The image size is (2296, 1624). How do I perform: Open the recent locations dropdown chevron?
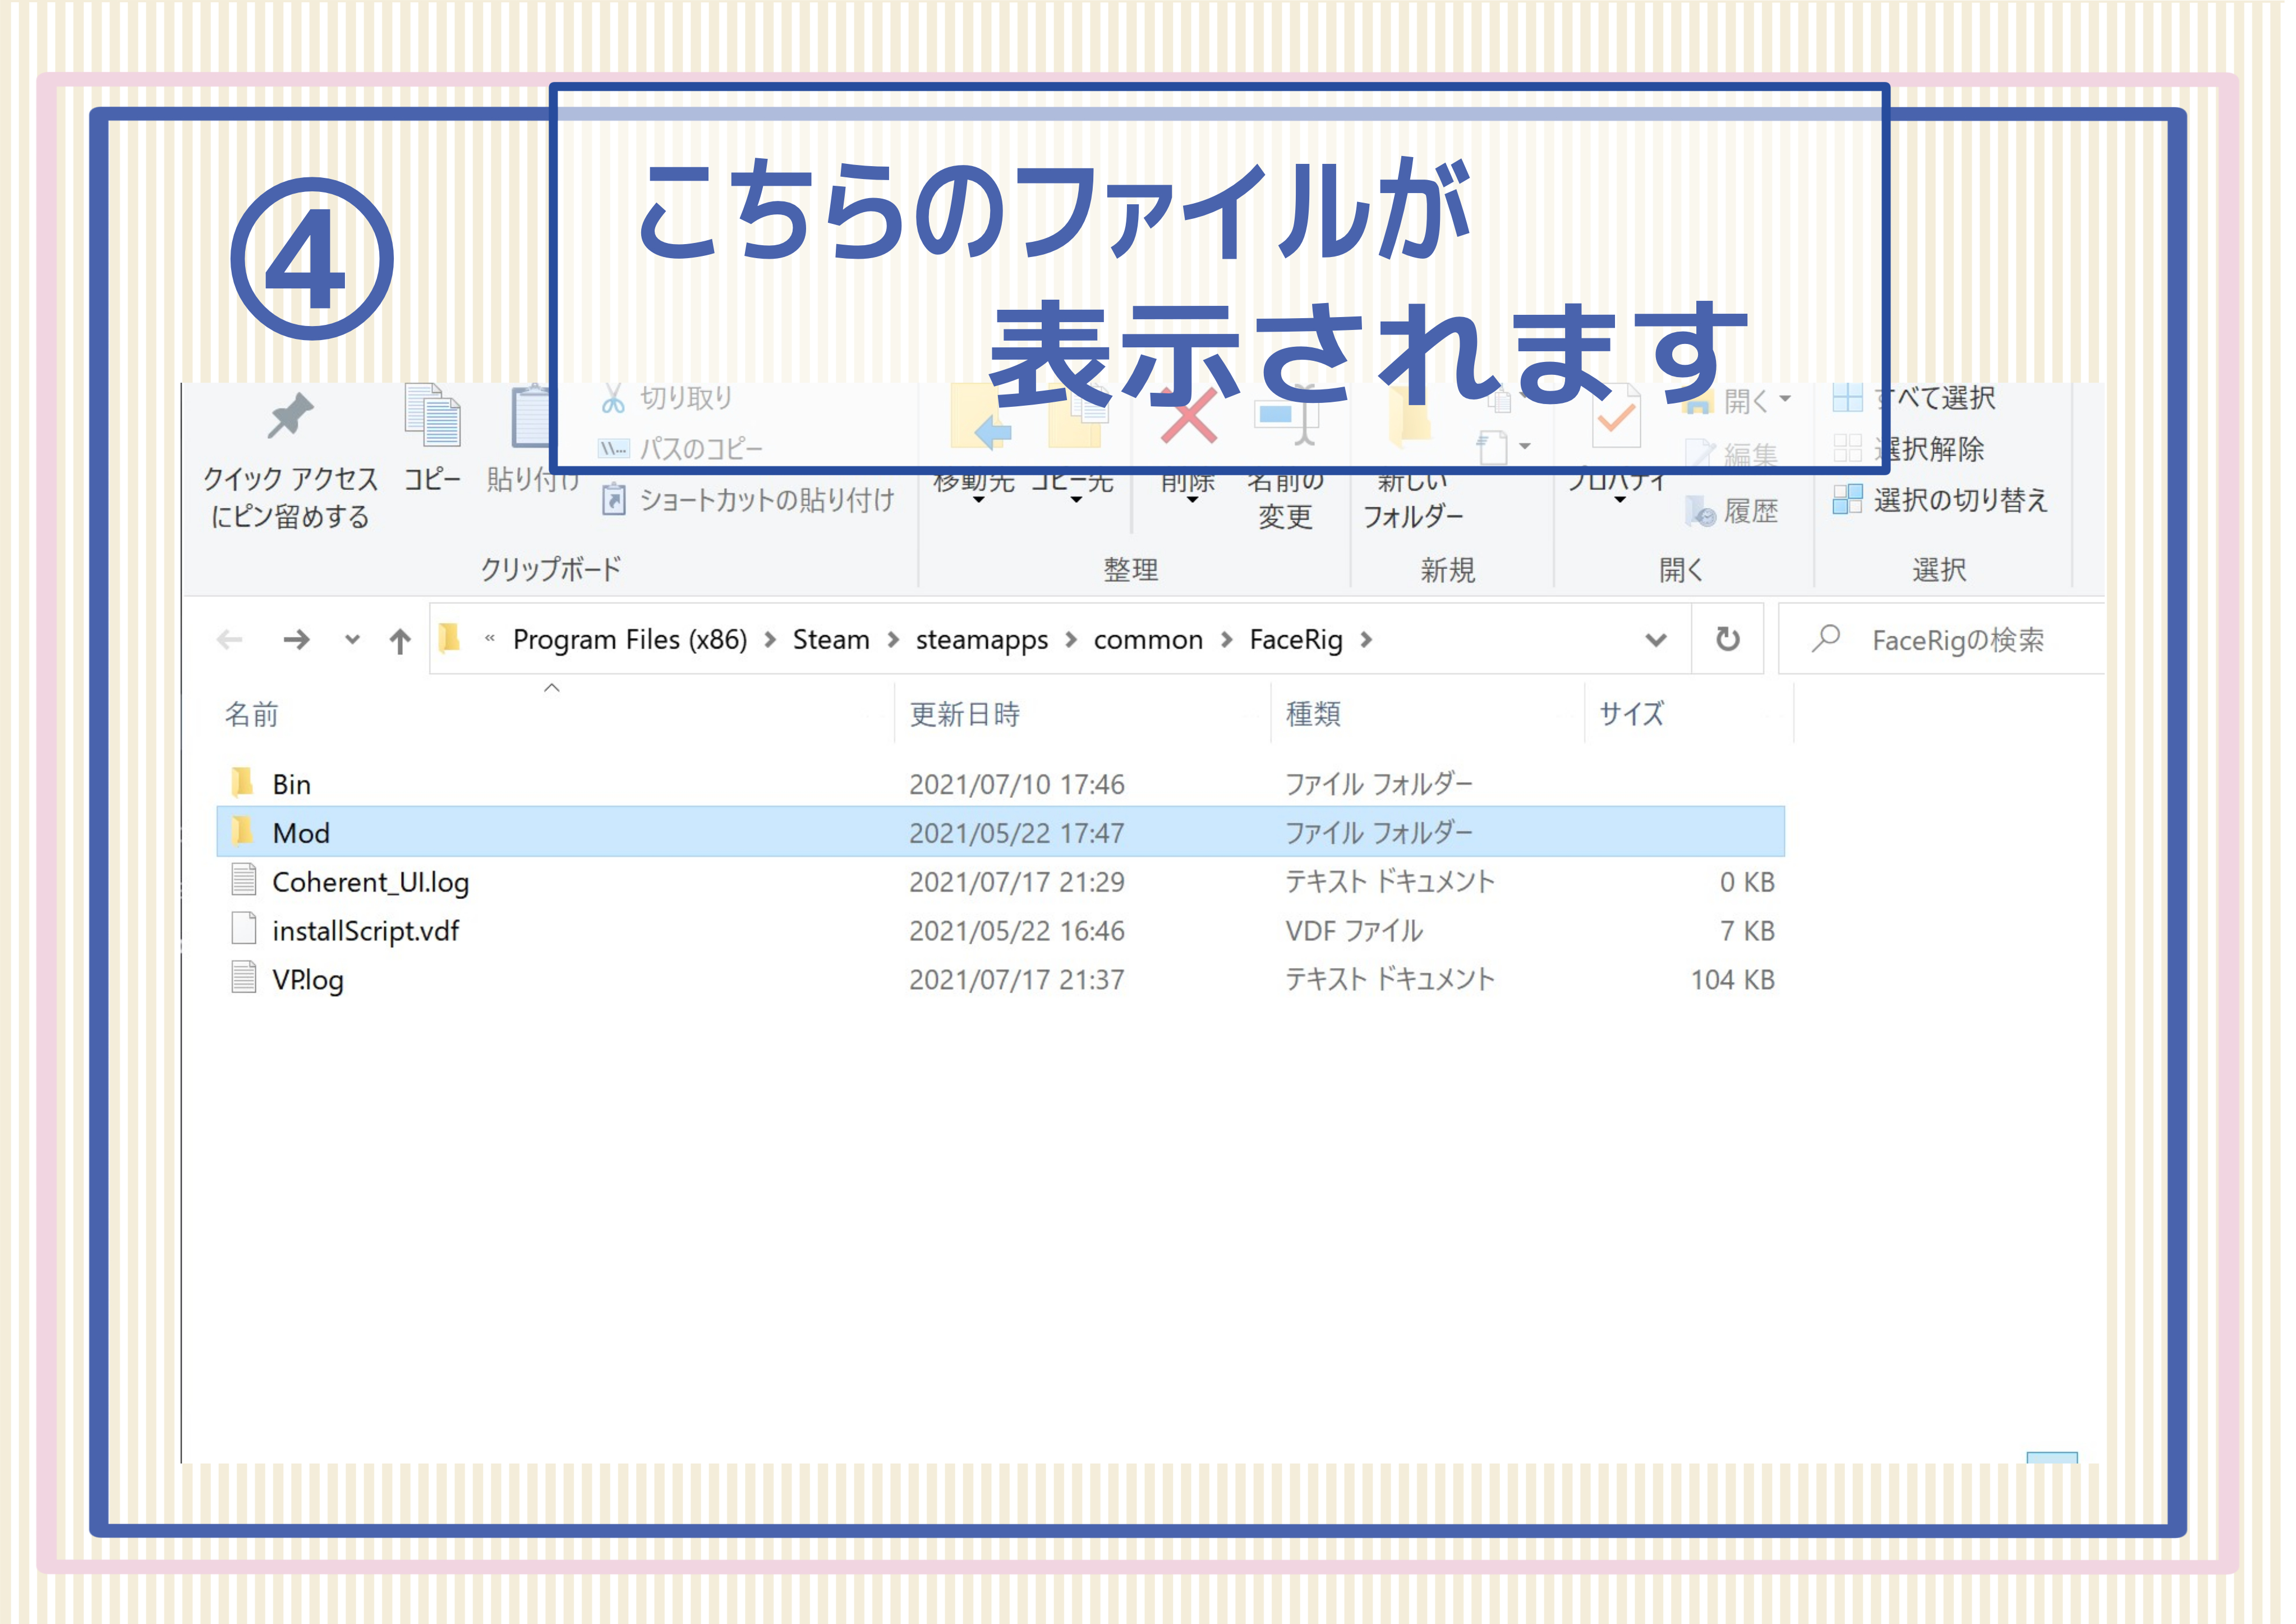click(352, 640)
